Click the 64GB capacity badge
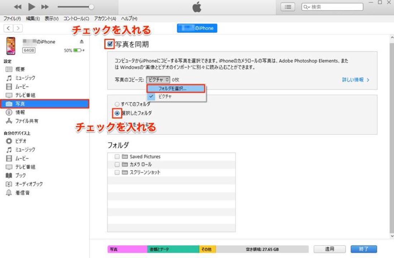The image size is (394, 258). [29, 50]
